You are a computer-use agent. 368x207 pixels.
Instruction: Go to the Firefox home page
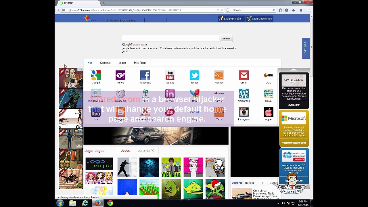click(301, 10)
